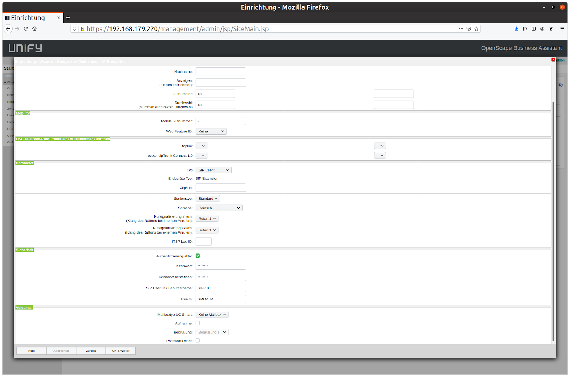570x377 pixels.
Task: Close the Einrichtung tab
Action: (x=59, y=18)
